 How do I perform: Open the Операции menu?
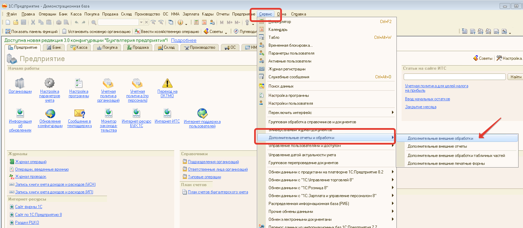[x=47, y=14]
